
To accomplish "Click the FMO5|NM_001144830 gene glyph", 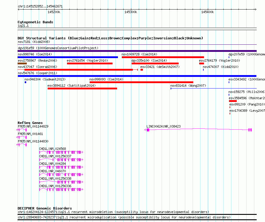I will pos(21,145).
